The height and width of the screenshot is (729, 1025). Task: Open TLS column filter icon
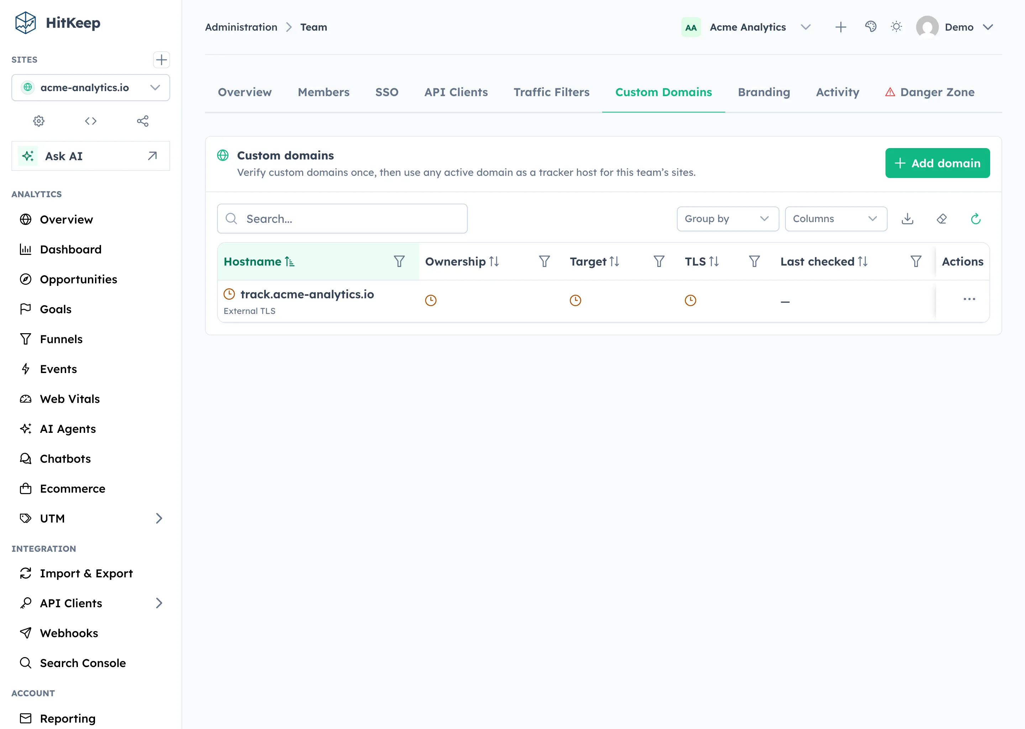point(755,261)
